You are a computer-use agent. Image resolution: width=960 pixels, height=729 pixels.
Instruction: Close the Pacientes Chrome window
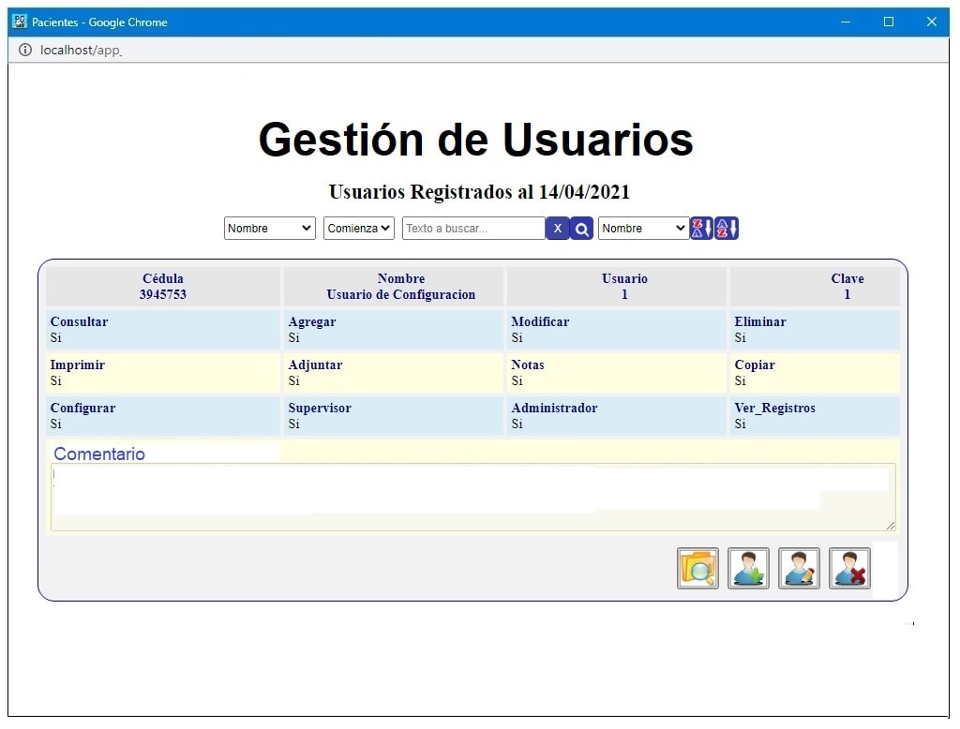tap(931, 22)
